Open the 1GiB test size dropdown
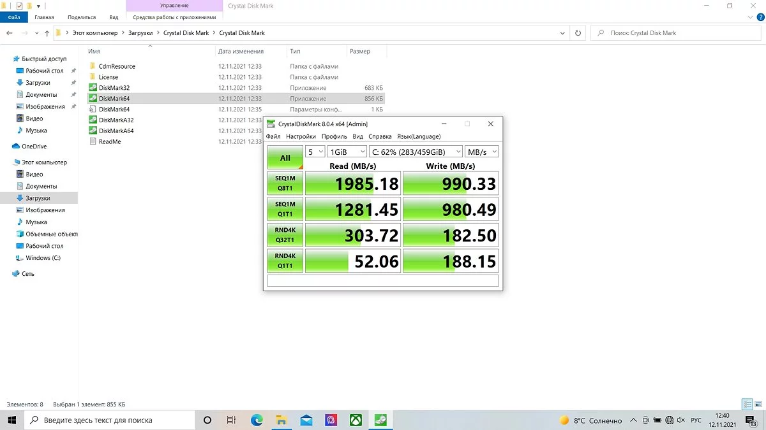This screenshot has height=430, width=766. [347, 152]
